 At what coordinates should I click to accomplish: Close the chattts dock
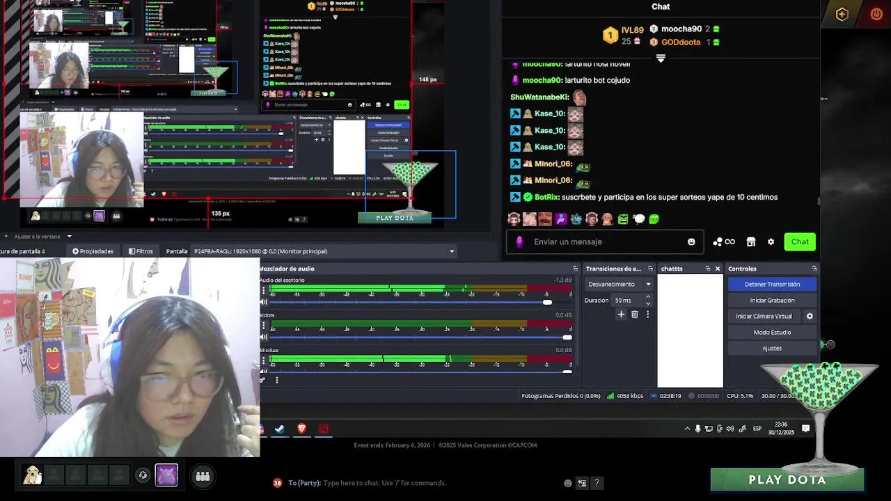click(718, 269)
